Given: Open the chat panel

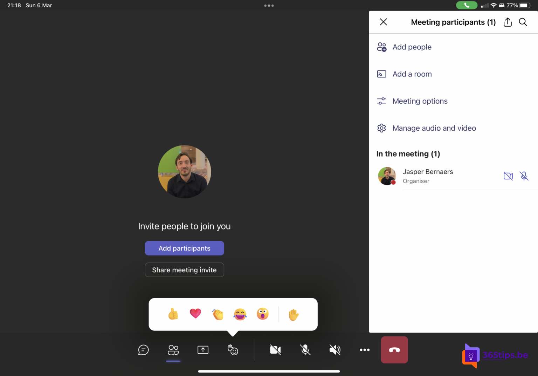Looking at the screenshot, I should click(143, 350).
